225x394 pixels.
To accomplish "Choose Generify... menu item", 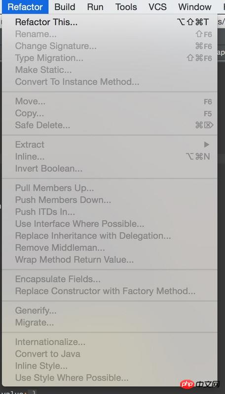I will 110,311.
